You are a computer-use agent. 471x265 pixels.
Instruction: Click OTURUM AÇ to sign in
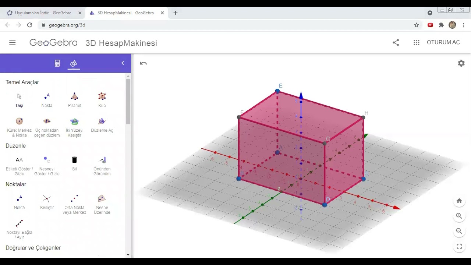click(x=443, y=42)
